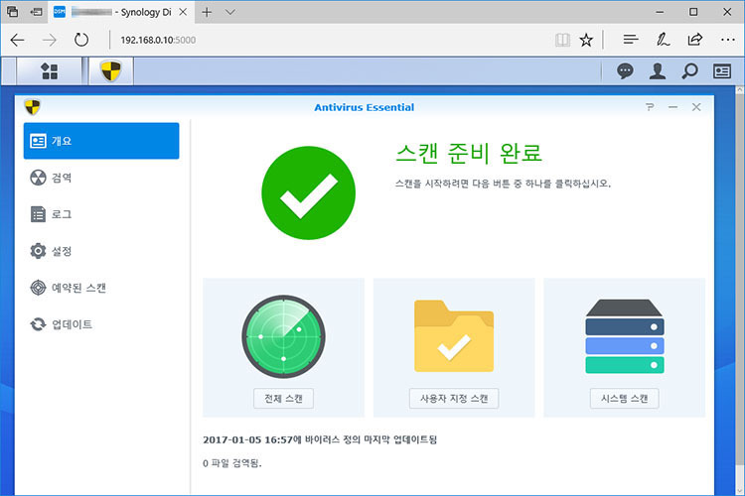The height and width of the screenshot is (496, 745).
Task: Click the 0 파일 검역됨 quarantine text
Action: click(x=232, y=463)
